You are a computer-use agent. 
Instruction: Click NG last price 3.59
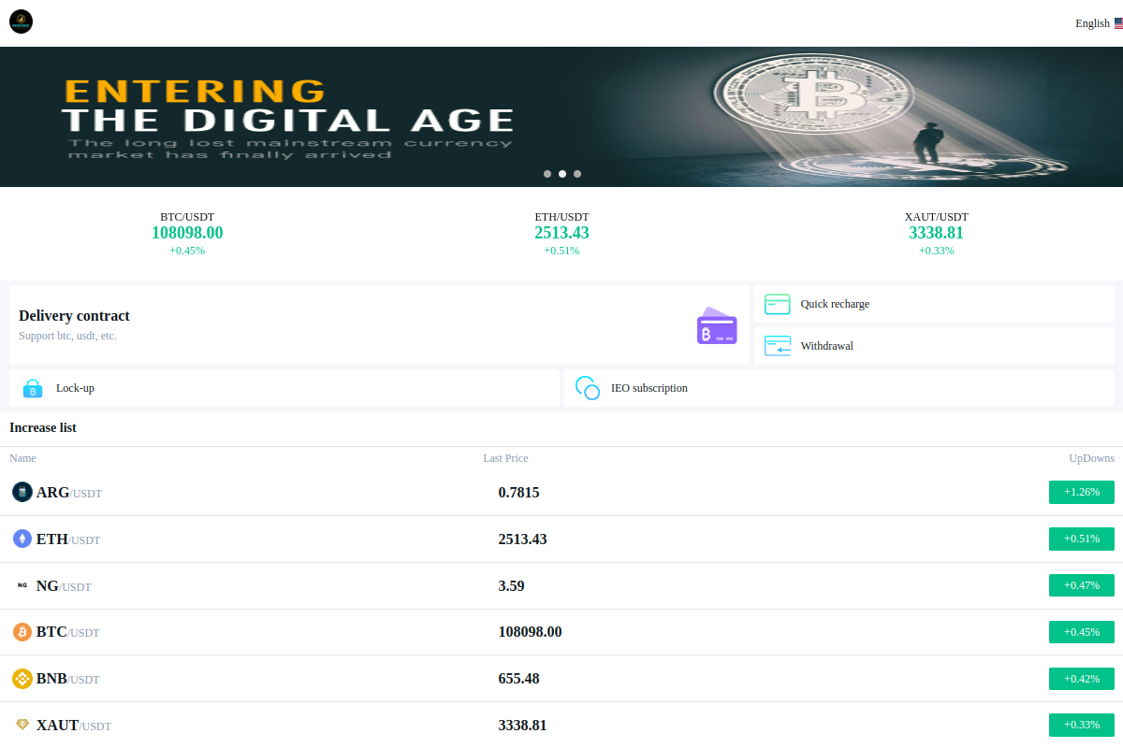click(x=511, y=586)
